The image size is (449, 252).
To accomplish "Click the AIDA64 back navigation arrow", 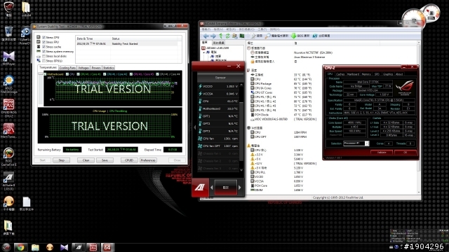I will [x=206, y=36].
